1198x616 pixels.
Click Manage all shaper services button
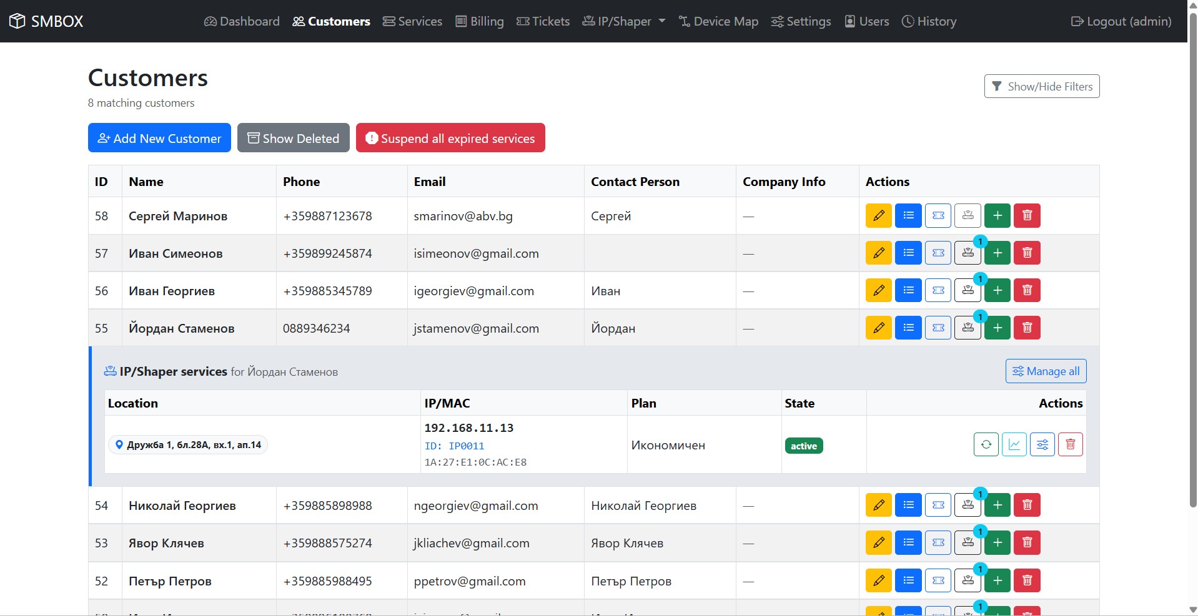coord(1046,371)
